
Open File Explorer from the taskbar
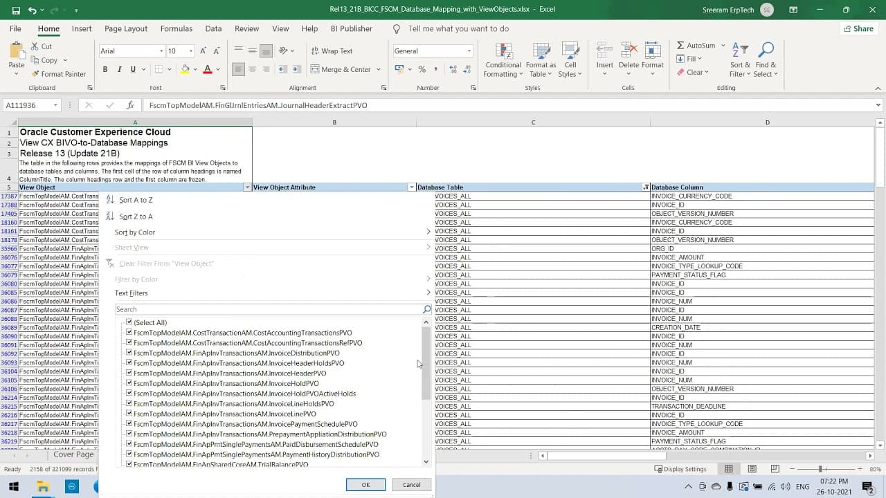[43, 487]
